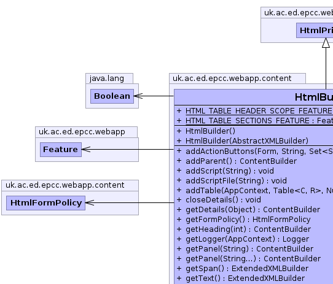Image resolution: width=333 pixels, height=284 pixels.
Task: Click the arrowhead pointing at Feature
Action: click(86, 149)
